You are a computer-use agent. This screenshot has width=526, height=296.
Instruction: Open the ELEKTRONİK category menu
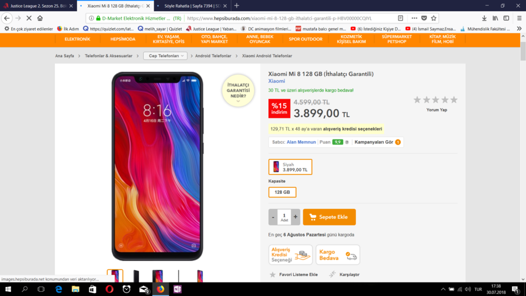78,39
